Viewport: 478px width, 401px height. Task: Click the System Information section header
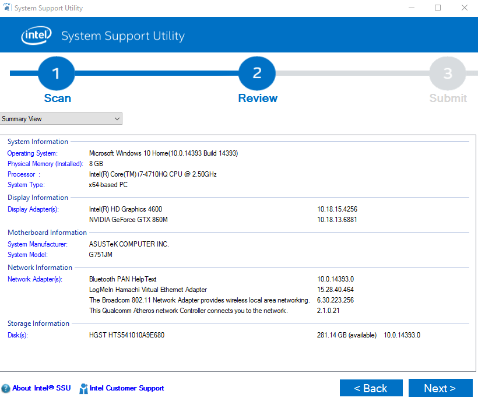(38, 142)
